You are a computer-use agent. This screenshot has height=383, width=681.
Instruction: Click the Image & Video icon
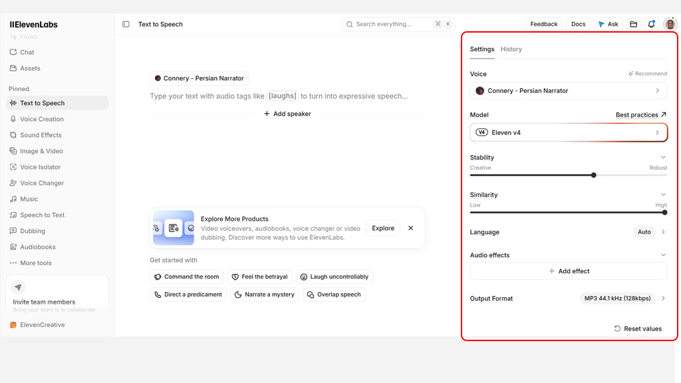tap(13, 151)
